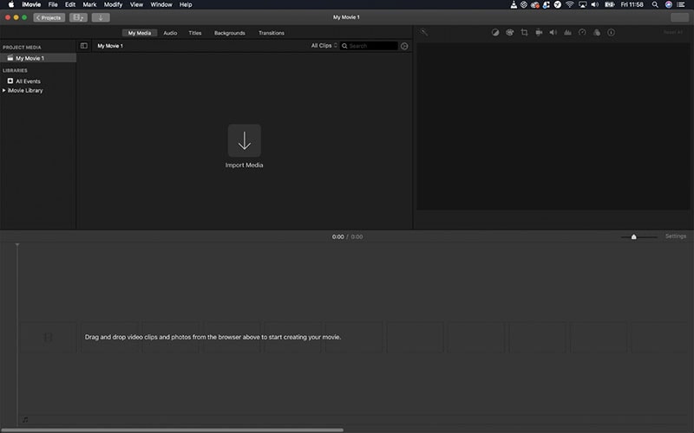The width and height of the screenshot is (694, 433).
Task: Click the VLC cone menu bar icon
Action: pos(514,4)
